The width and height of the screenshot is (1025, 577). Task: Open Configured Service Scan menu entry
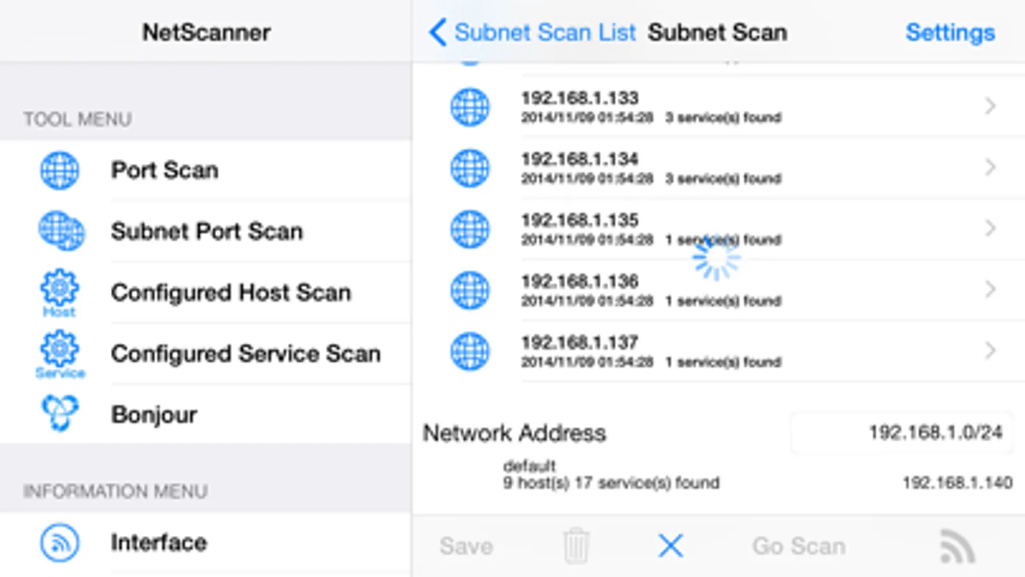pyautogui.click(x=205, y=354)
